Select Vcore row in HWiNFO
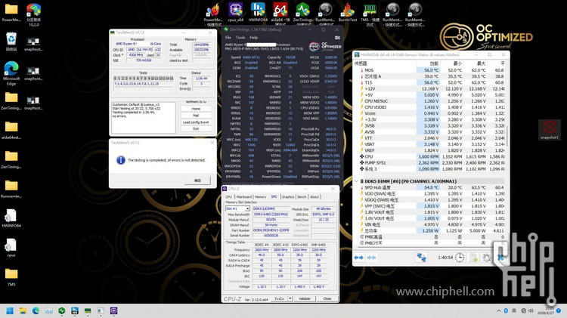Screen dimensions: 567x318 [430, 113]
